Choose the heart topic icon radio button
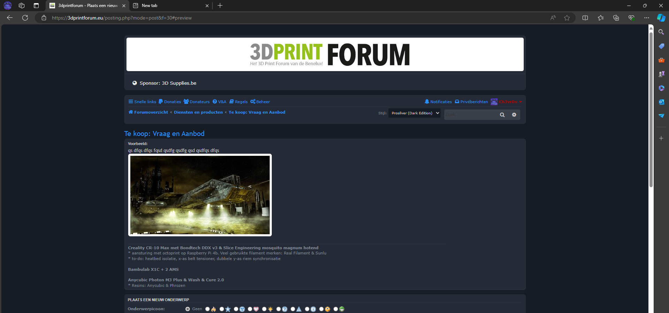 tap(250, 309)
